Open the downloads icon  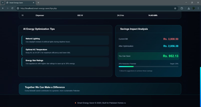point(189,8)
